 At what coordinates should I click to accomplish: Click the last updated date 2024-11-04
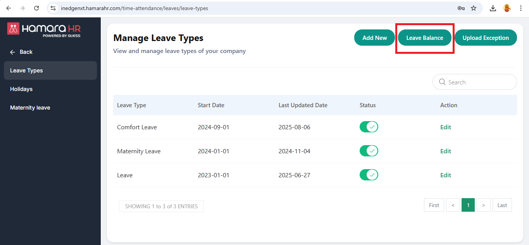click(294, 151)
